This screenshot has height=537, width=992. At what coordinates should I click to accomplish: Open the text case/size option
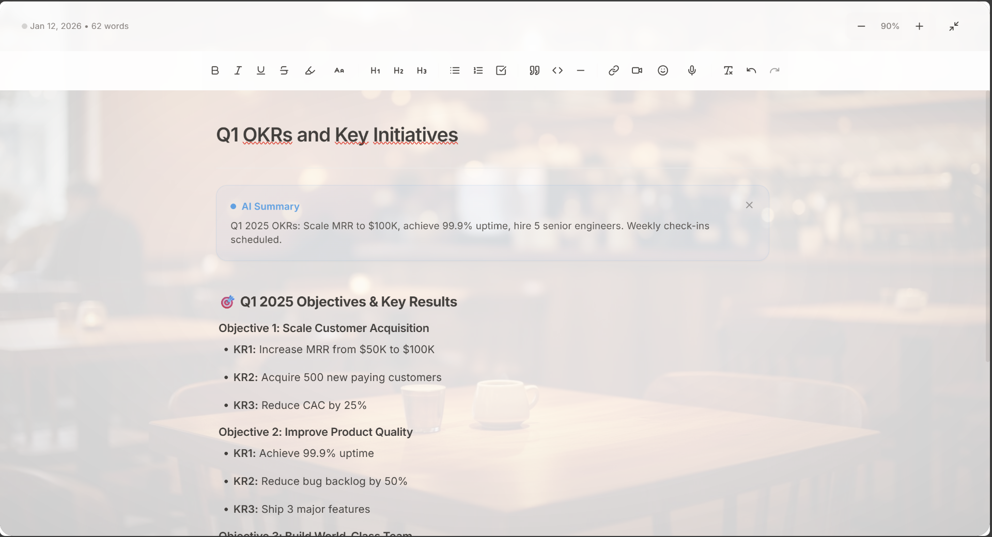[x=339, y=71]
